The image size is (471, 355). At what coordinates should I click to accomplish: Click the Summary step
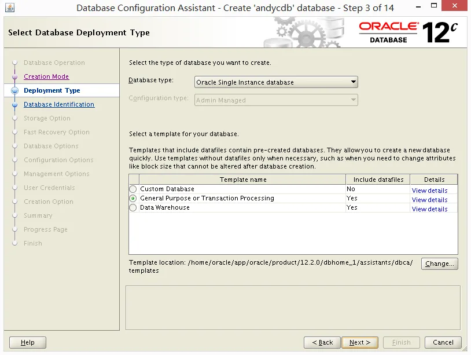point(38,215)
